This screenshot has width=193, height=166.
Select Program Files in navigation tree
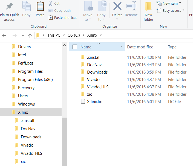click(30, 71)
